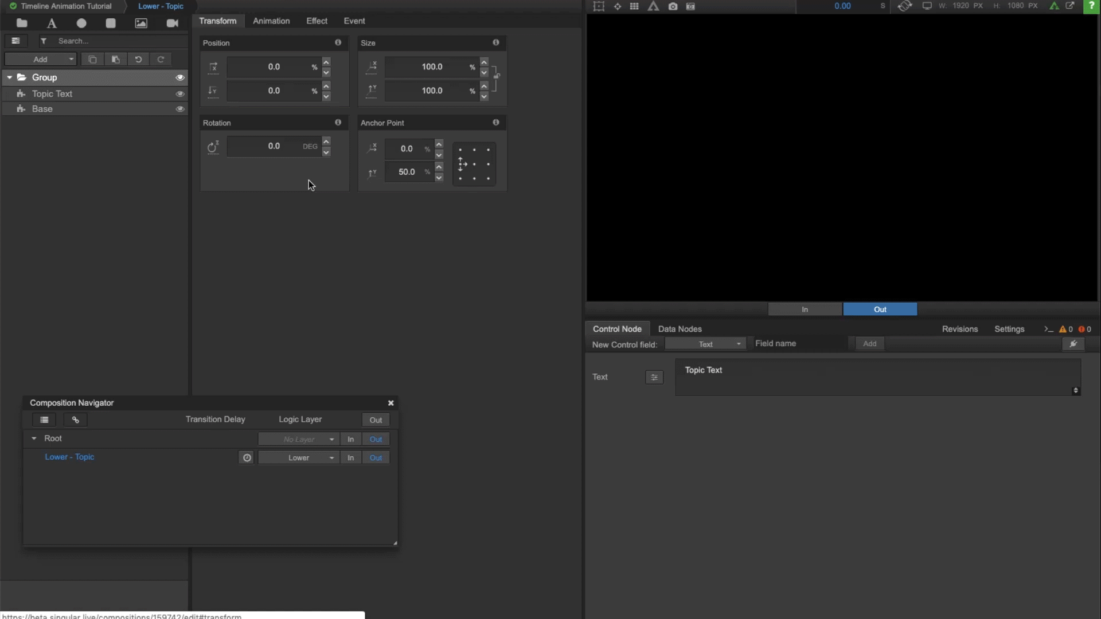
Task: Toggle the bounding box frame icon
Action: point(599,6)
